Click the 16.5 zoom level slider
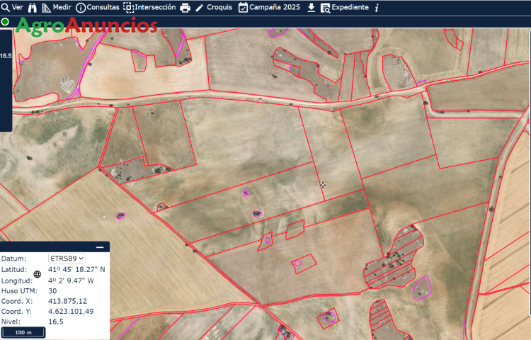Image resolution: width=531 pixels, height=340 pixels. pos(6,55)
